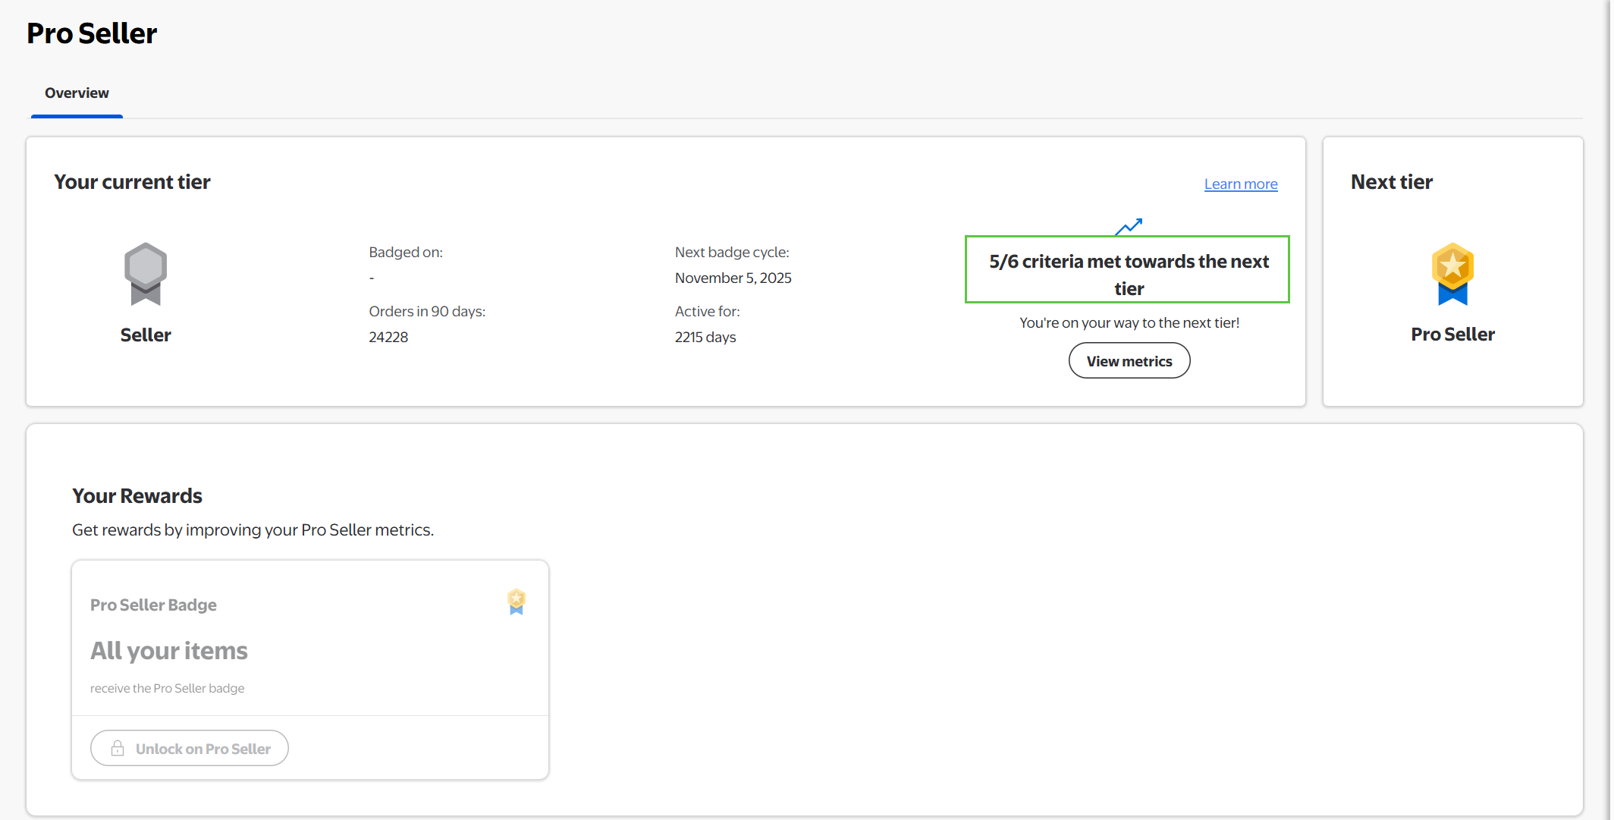
Task: Click the Your current tier heading
Action: tap(132, 182)
